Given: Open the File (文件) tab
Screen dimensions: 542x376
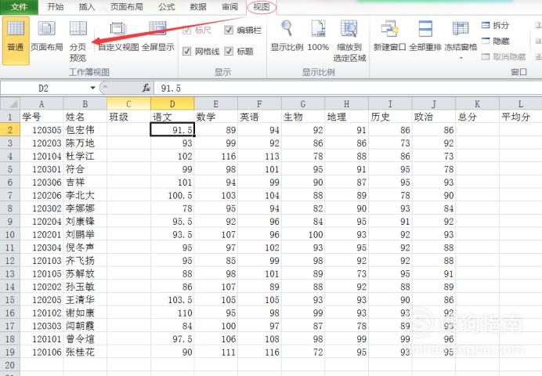Looking at the screenshot, I should point(19,7).
